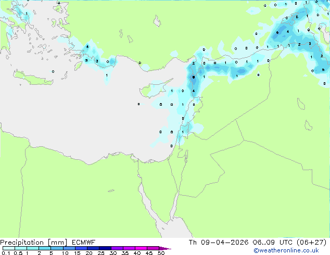Click the legend value label '25'

(x=101, y=253)
